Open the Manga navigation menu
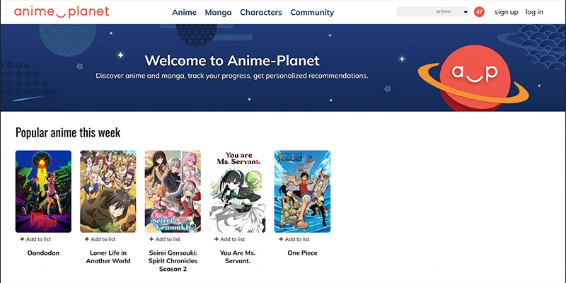The width and height of the screenshot is (566, 283). tap(218, 12)
